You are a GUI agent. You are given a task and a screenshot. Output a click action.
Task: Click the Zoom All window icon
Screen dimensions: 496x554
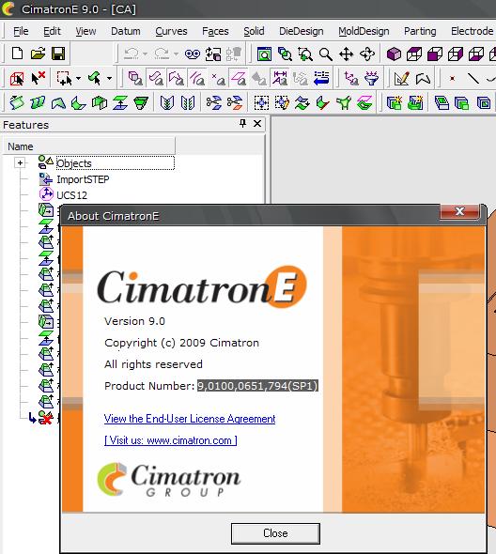264,54
